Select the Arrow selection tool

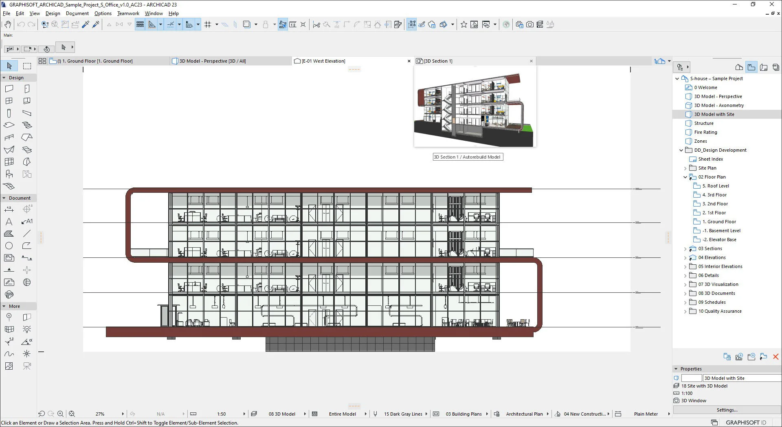pyautogui.click(x=9, y=66)
